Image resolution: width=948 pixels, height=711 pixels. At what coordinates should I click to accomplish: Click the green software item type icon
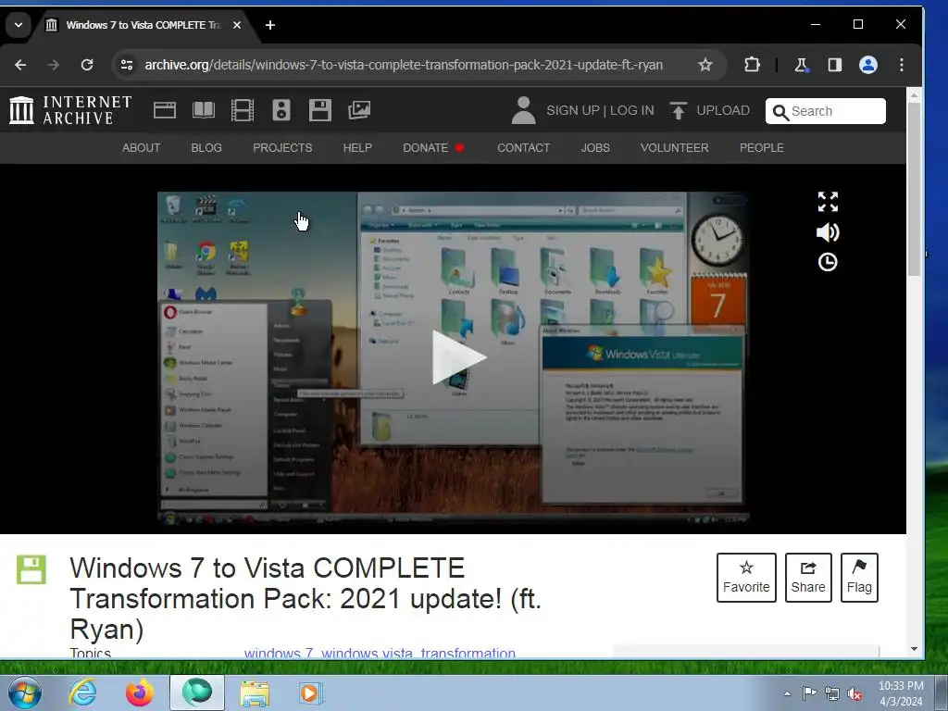pos(31,569)
